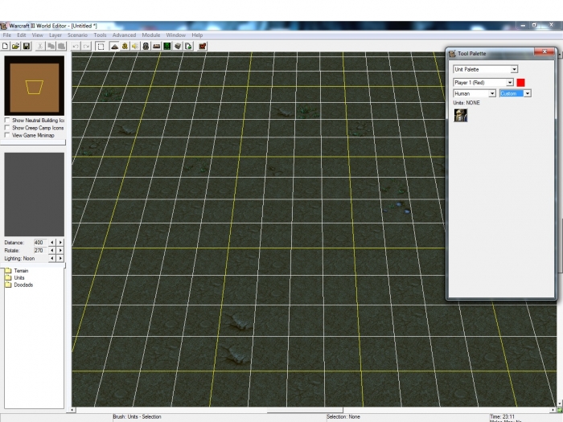Screen dimensions: 563x422
Task: Open the Terrain Editor icon
Action: coord(114,47)
